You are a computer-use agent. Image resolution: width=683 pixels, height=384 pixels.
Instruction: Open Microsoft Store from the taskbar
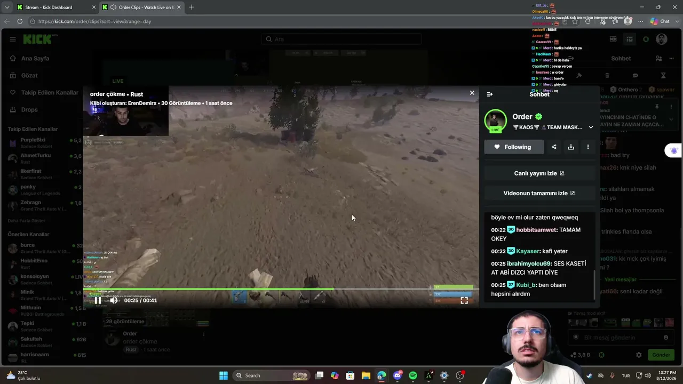tap(350, 375)
